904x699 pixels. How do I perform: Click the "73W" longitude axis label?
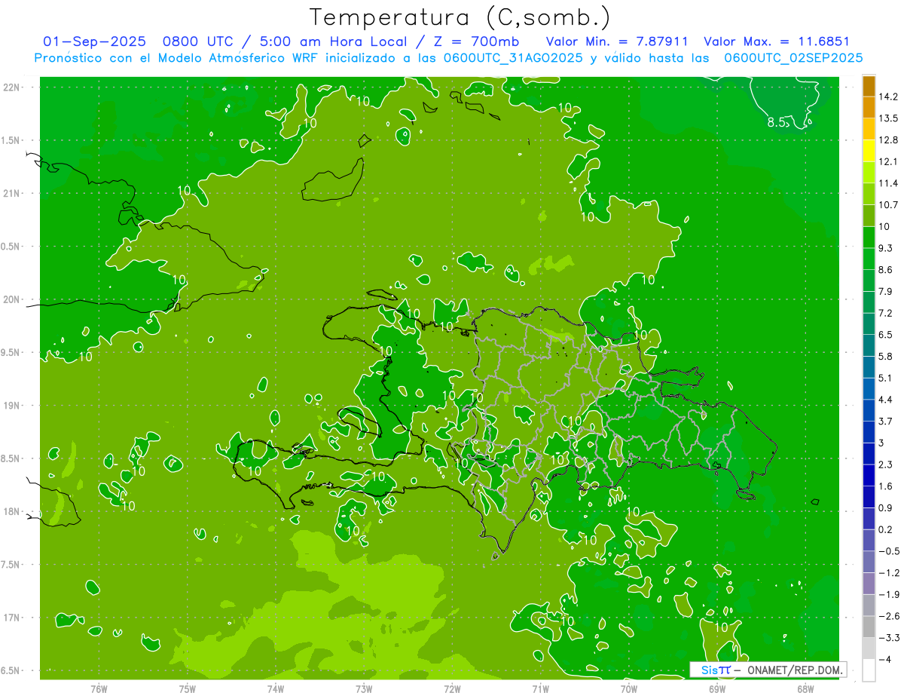(x=363, y=688)
